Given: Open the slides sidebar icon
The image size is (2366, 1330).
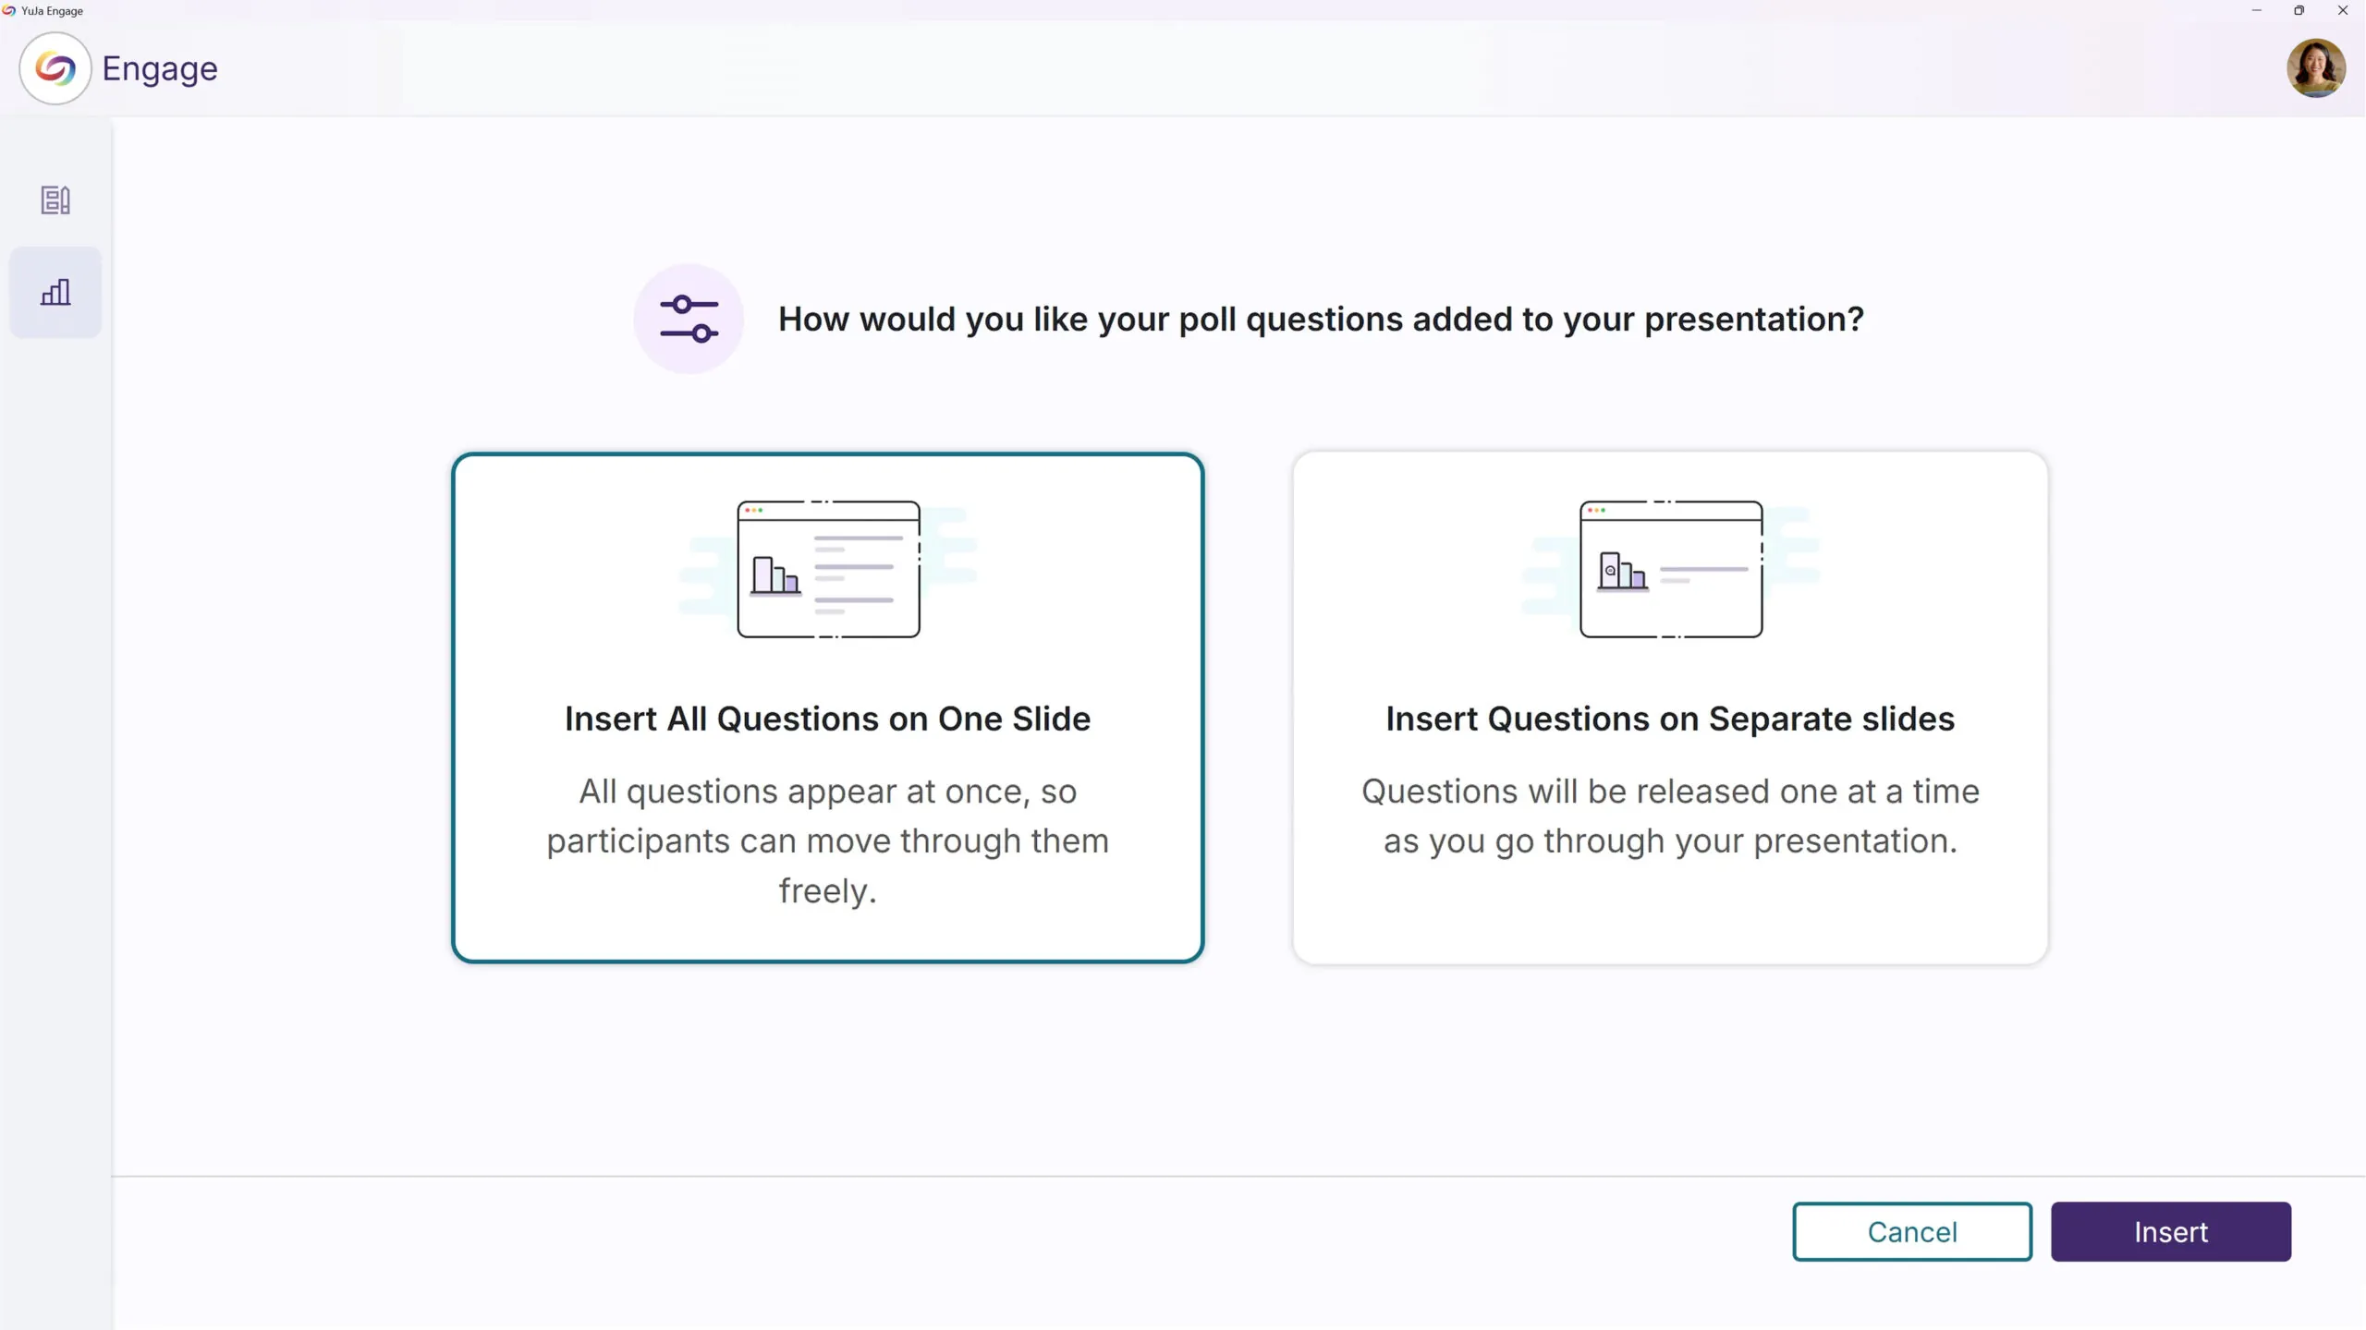Looking at the screenshot, I should 55,199.
